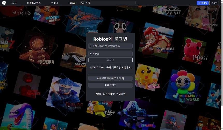Select the Shamrock Anomalies thumbnail
This screenshot has height=130, width=223.
click(x=27, y=85)
